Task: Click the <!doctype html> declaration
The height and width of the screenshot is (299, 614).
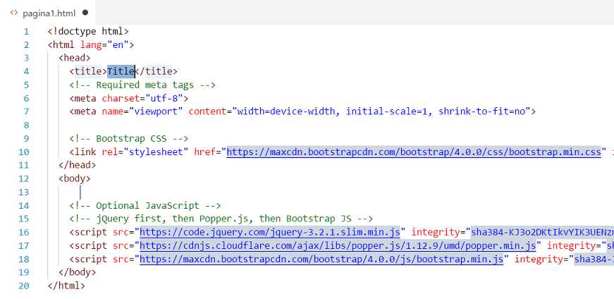Action: (88, 31)
